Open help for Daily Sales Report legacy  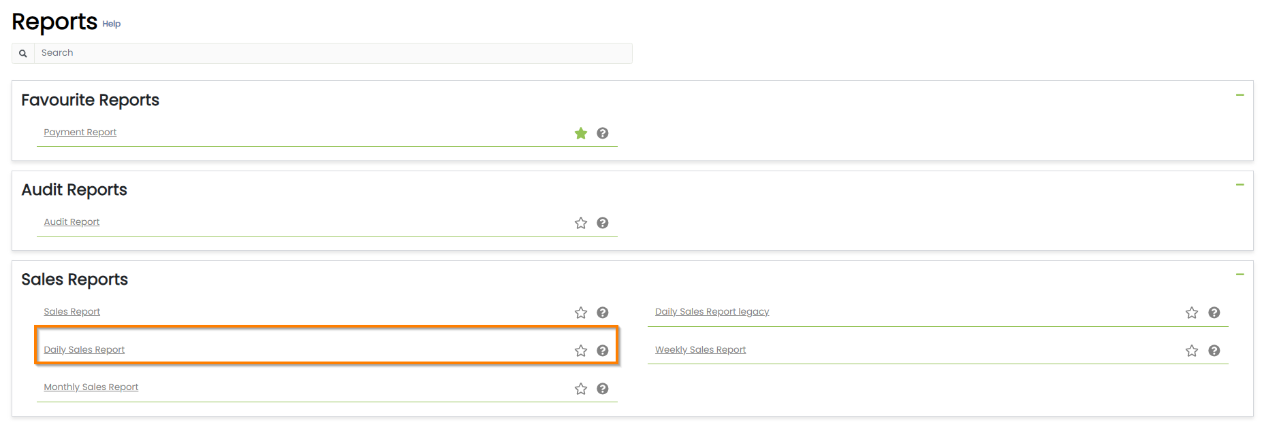pyautogui.click(x=1214, y=313)
